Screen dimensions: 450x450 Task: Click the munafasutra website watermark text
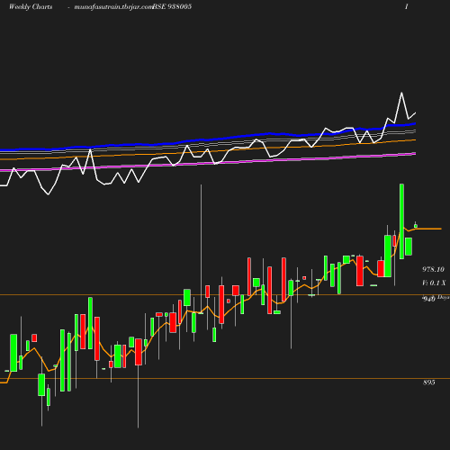point(113,7)
